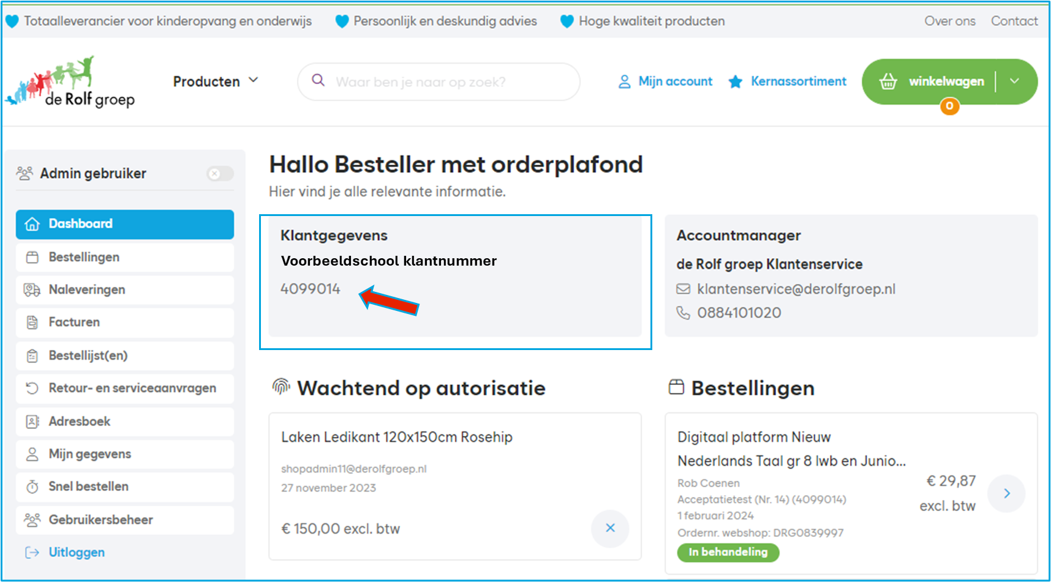This screenshot has height=582, width=1051.
Task: Open Bestellingen in the sidebar
Action: (125, 258)
